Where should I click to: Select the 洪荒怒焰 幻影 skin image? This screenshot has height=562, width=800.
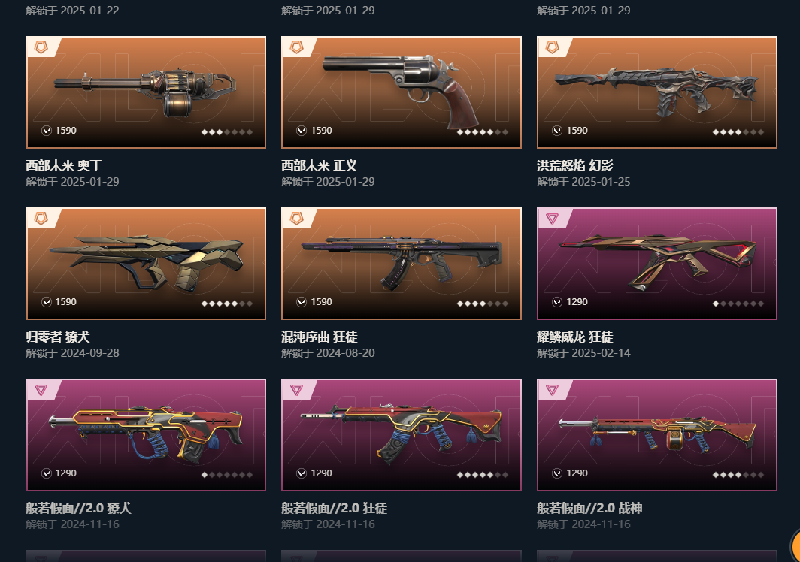click(x=657, y=92)
